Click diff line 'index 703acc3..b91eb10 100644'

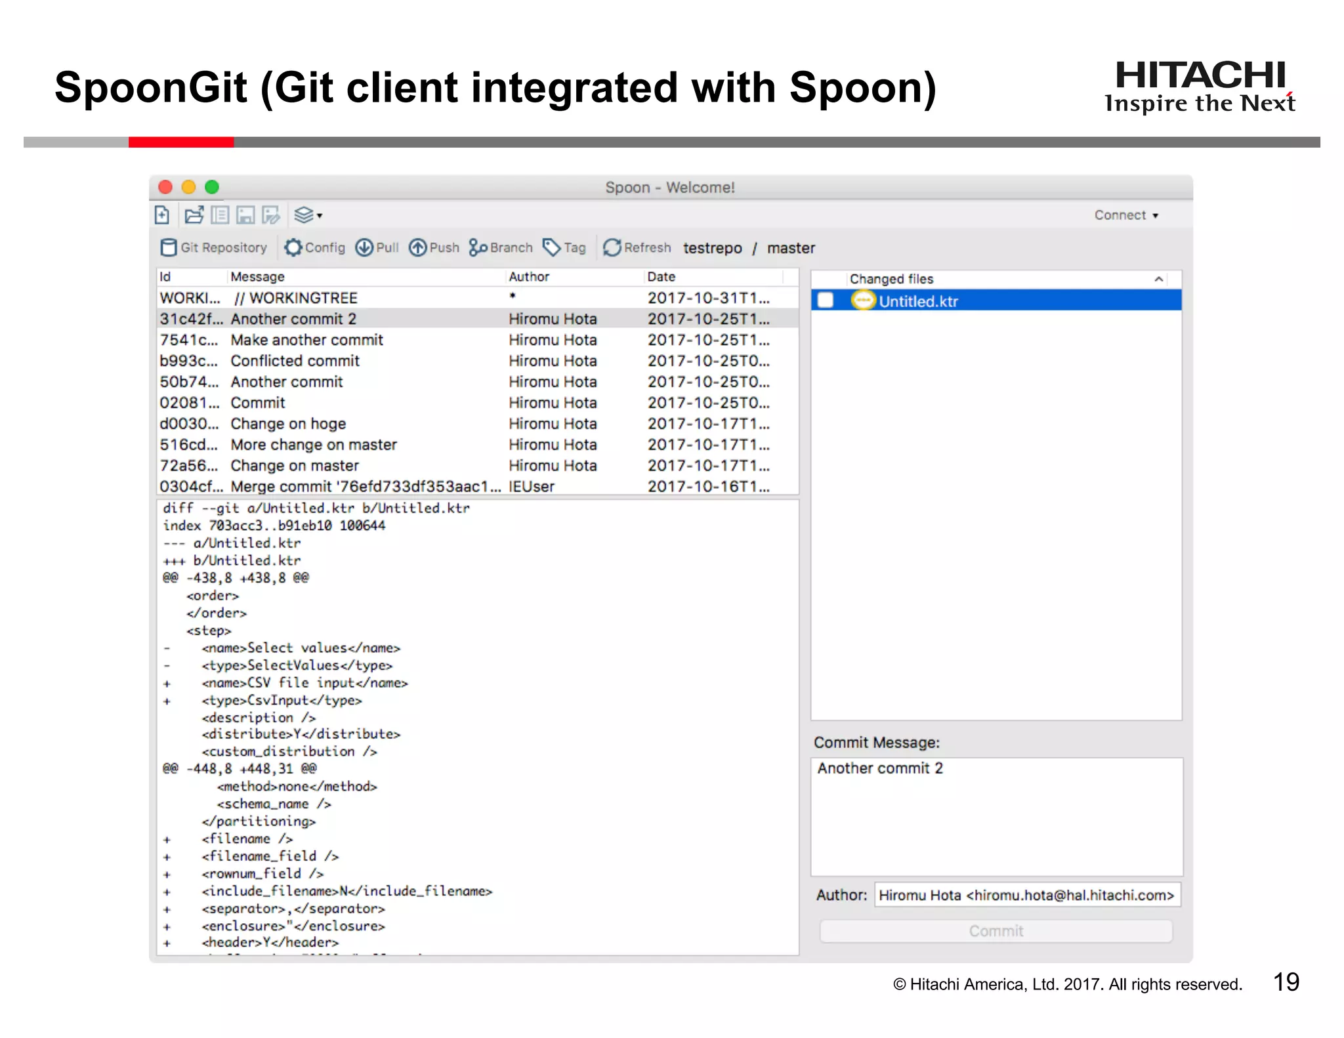tap(274, 526)
